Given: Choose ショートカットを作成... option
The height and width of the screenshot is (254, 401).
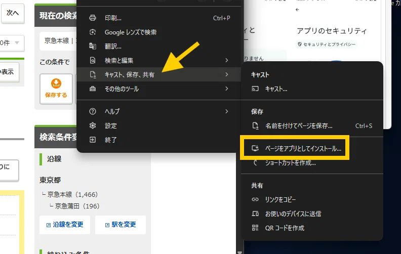Looking at the screenshot, I should point(312,163).
